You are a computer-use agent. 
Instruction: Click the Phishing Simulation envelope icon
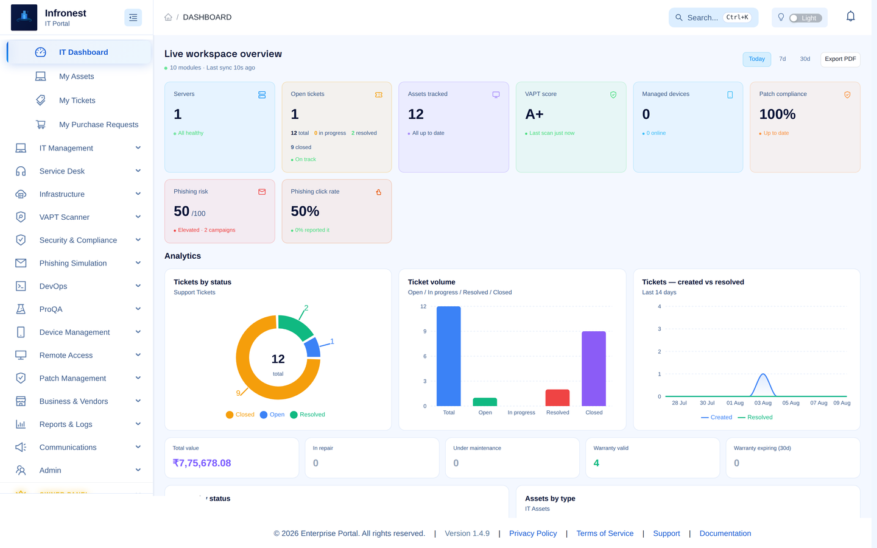[21, 263]
